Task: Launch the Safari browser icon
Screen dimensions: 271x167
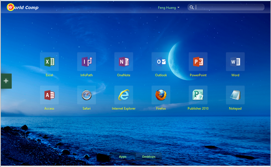Action: [x=86, y=95]
